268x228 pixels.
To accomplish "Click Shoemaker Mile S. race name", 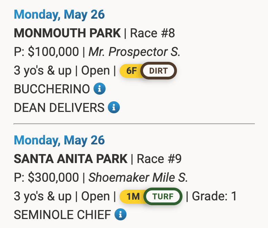I will tap(138, 178).
